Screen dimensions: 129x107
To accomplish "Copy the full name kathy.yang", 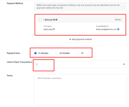I will pos(54,29).
